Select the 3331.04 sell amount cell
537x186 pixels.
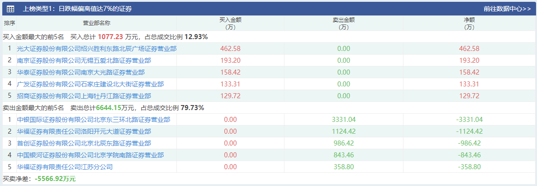coord(344,120)
